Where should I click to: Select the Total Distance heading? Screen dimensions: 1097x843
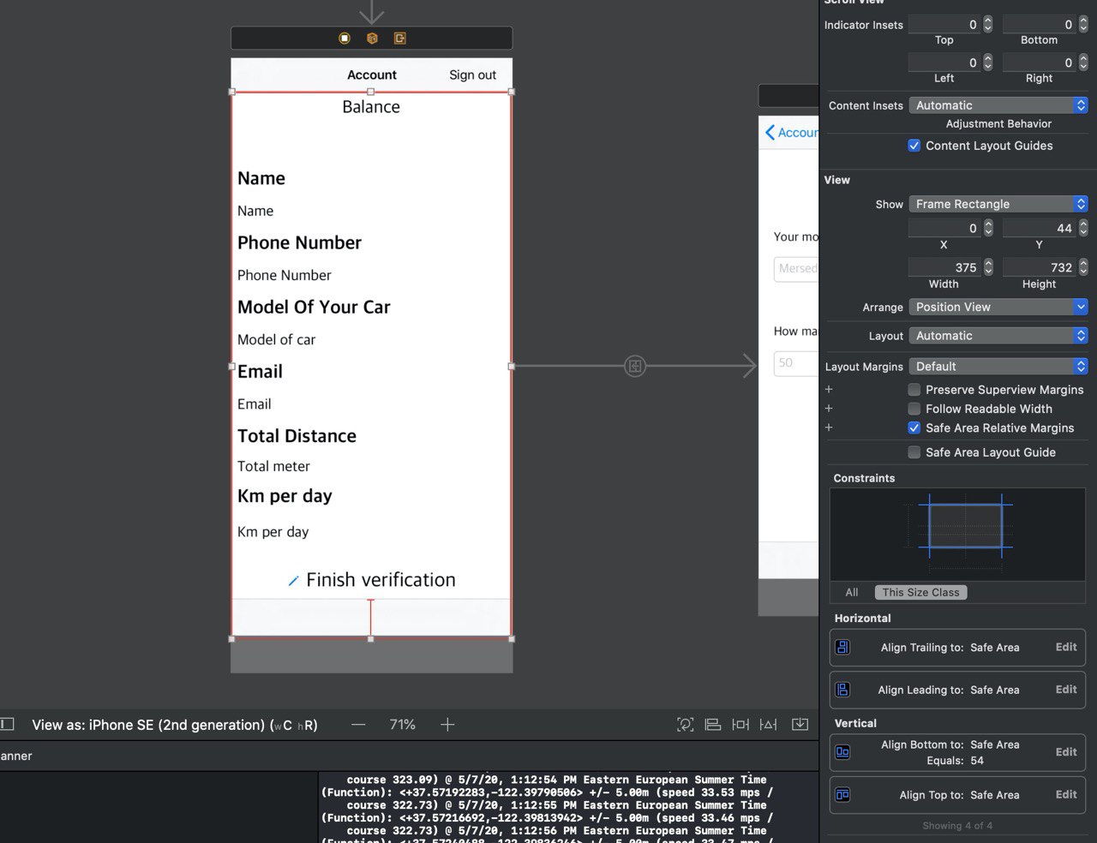(x=297, y=435)
